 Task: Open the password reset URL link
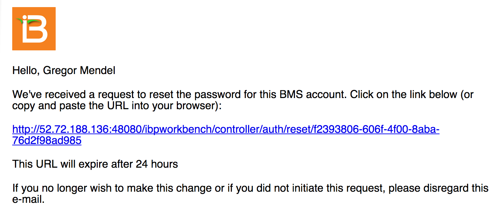pos(226,135)
